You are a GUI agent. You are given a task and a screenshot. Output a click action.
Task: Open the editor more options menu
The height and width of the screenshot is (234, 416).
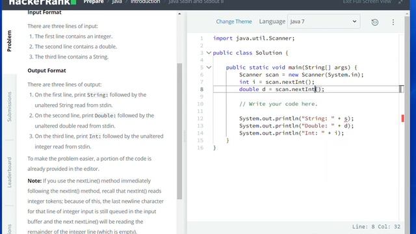[393, 22]
